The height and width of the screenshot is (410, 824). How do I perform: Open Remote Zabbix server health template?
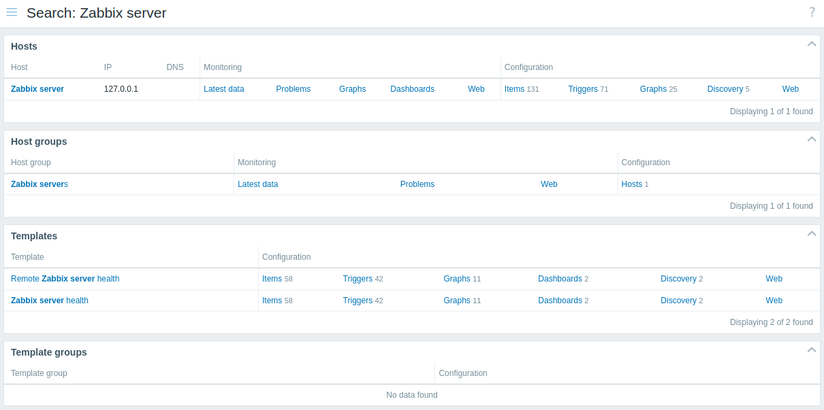65,279
